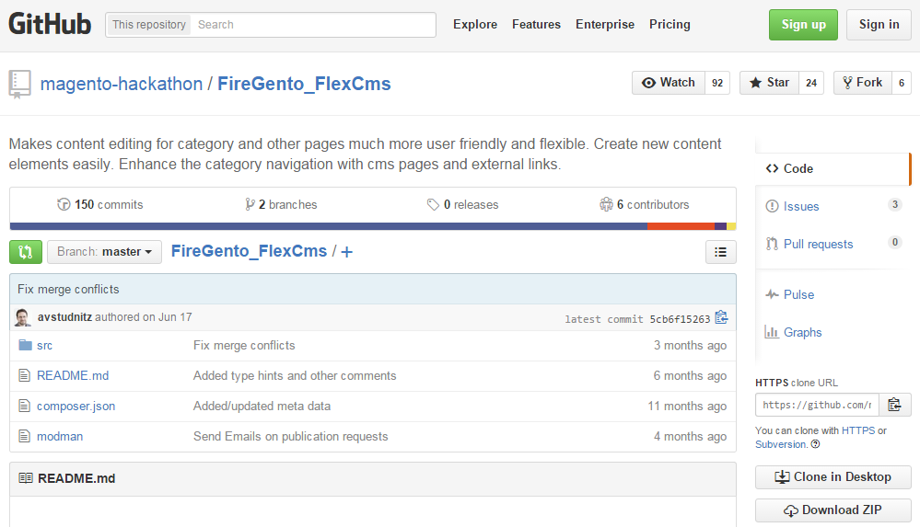Open Pricing in the top navigation
Screen dimensions: 920x527
click(670, 25)
